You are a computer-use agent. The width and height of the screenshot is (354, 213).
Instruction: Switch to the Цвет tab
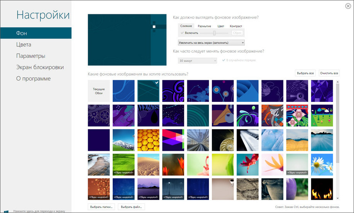[x=221, y=26]
